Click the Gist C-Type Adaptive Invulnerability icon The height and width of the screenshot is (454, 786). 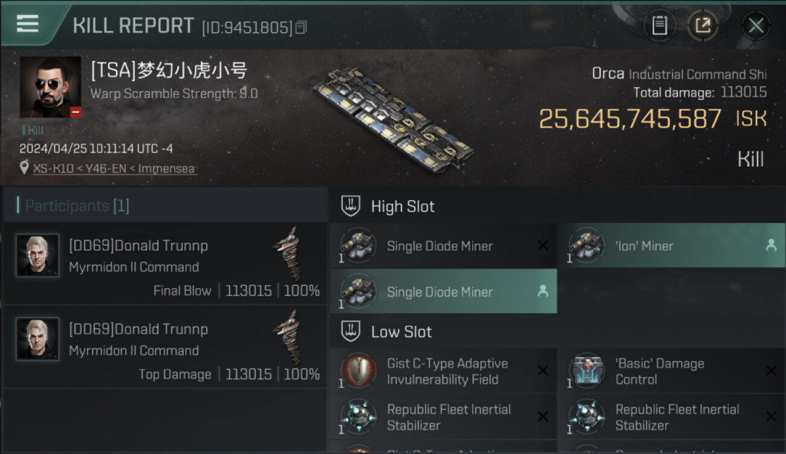click(359, 370)
